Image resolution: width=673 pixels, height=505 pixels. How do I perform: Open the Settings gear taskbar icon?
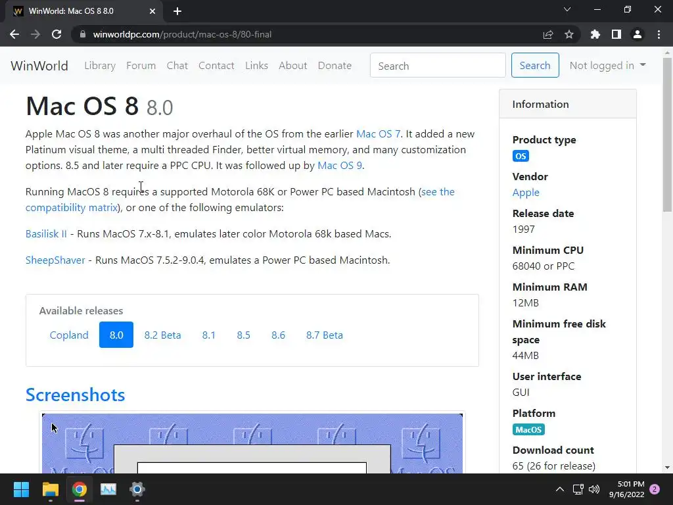coord(137,489)
